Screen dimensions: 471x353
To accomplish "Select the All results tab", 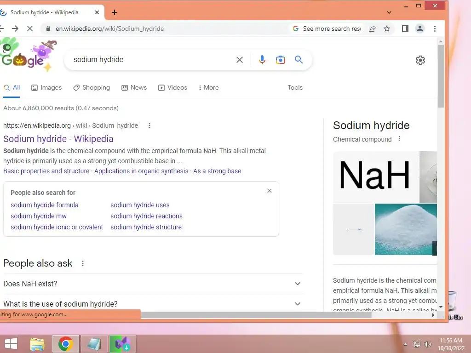I will [11, 88].
